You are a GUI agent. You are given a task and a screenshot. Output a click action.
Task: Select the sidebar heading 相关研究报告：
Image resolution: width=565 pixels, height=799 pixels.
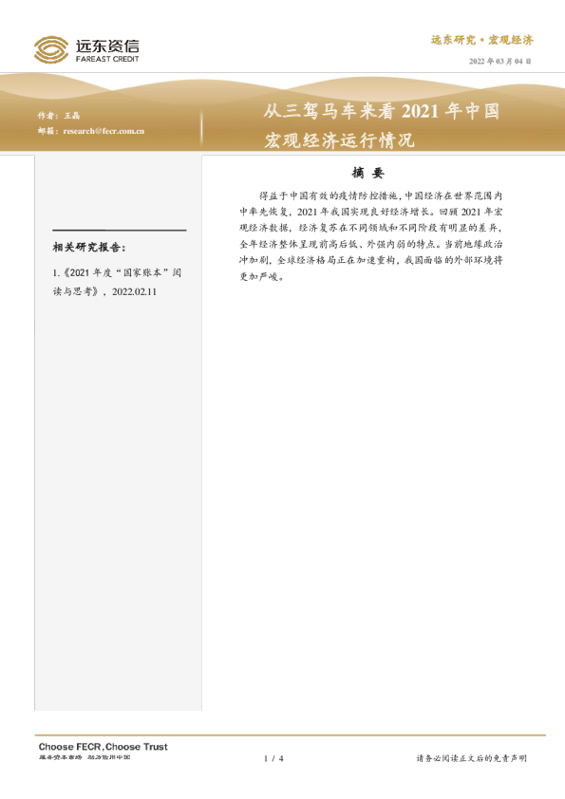(x=89, y=248)
